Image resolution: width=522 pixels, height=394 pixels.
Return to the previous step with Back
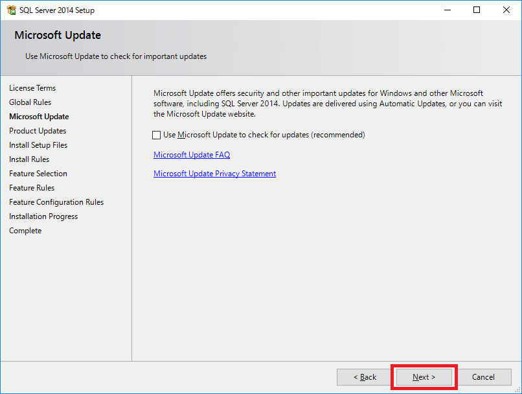[x=365, y=377]
